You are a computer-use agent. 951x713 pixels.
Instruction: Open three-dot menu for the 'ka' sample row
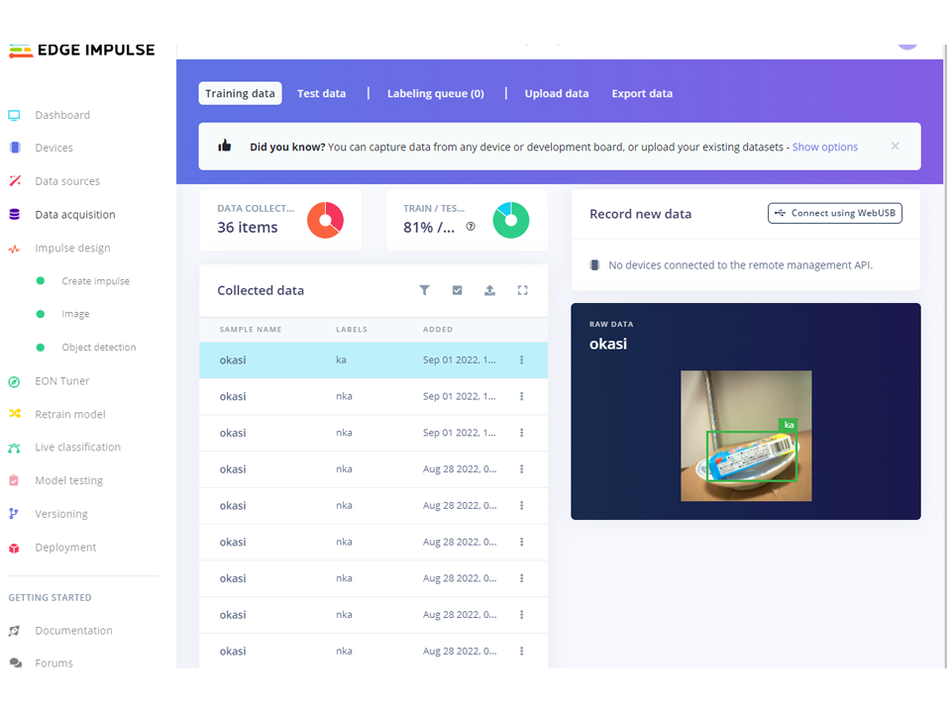(x=521, y=360)
